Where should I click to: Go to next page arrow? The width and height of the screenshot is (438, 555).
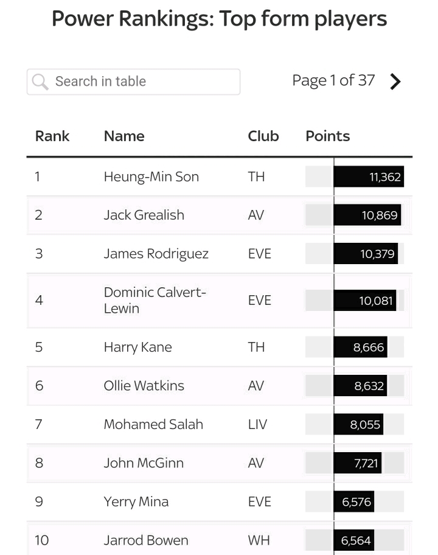point(395,82)
